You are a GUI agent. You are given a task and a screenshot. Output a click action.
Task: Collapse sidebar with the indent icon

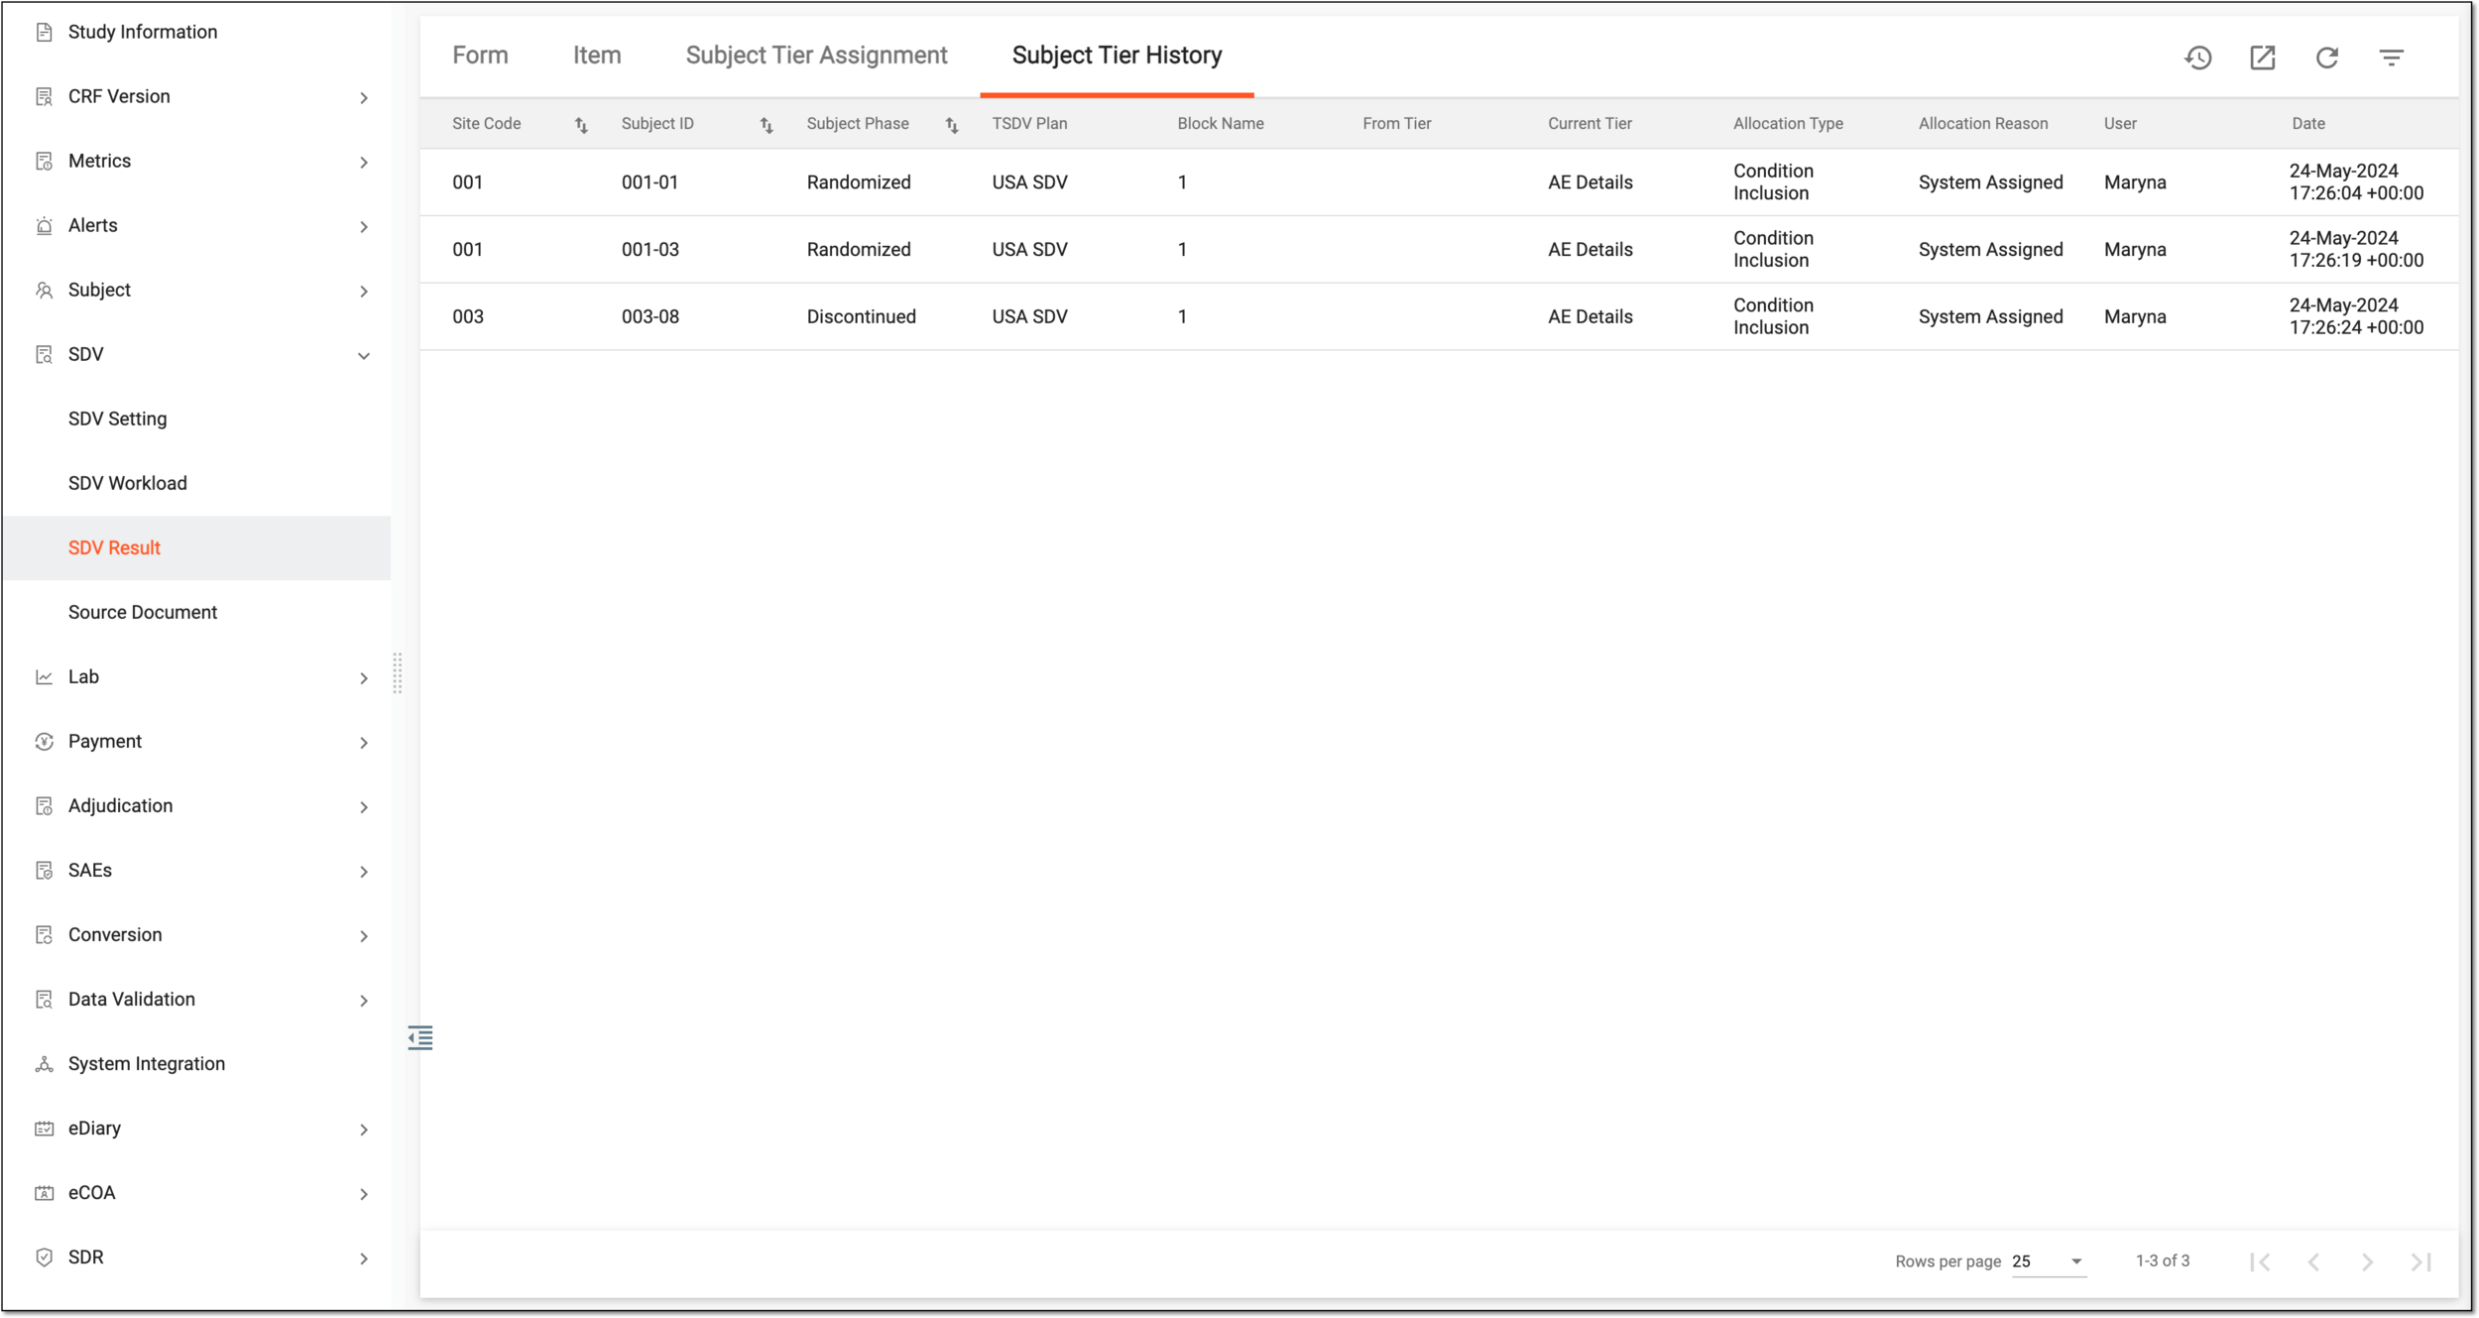(x=420, y=1037)
